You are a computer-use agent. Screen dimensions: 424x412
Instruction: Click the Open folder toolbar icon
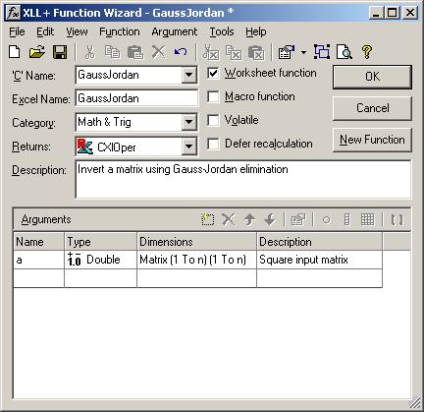pyautogui.click(x=37, y=52)
